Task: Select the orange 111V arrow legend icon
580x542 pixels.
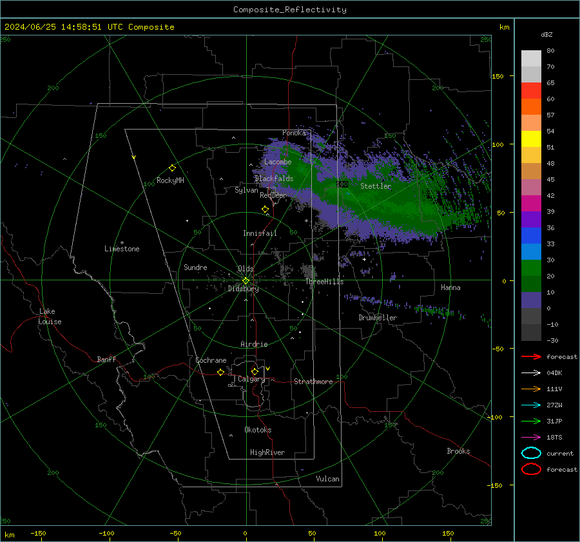Action: (x=531, y=389)
